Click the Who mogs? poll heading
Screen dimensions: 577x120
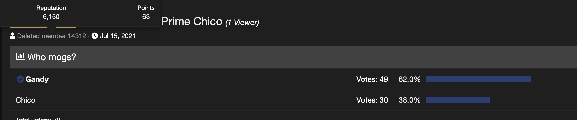click(52, 57)
